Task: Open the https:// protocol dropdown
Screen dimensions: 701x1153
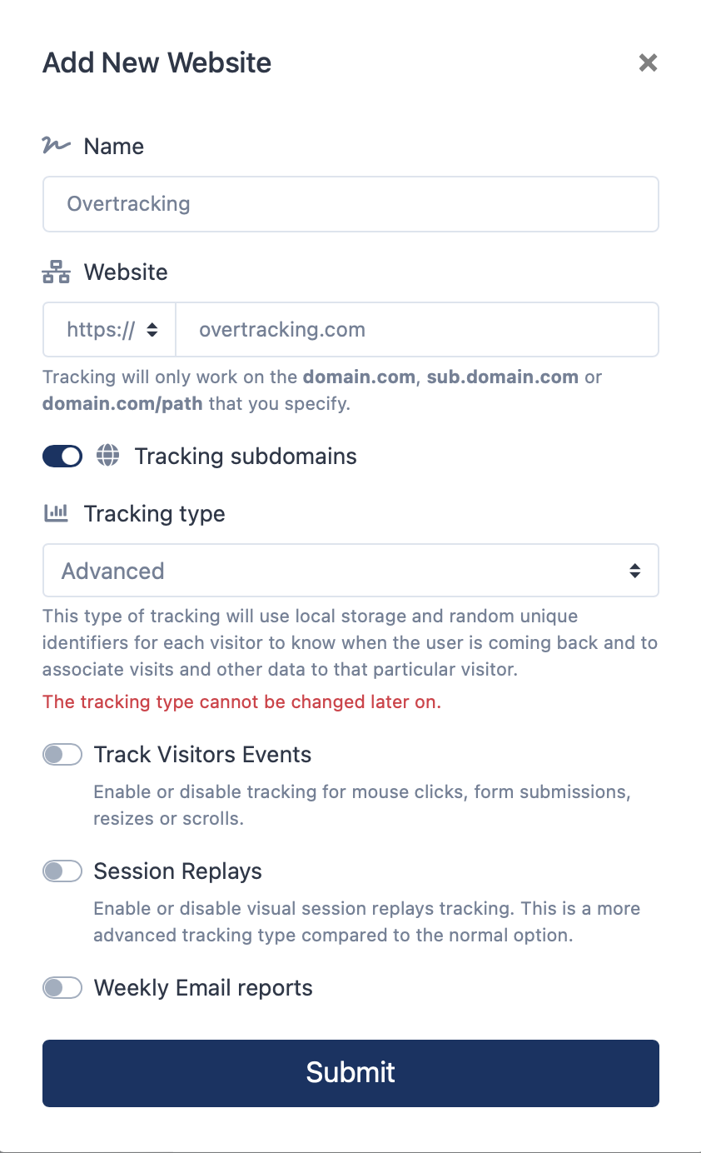Action: tap(110, 330)
